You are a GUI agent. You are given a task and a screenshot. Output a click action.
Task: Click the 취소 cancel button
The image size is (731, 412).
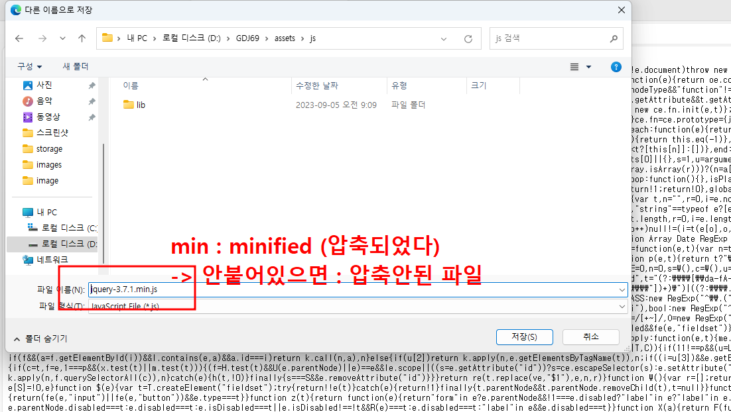590,337
